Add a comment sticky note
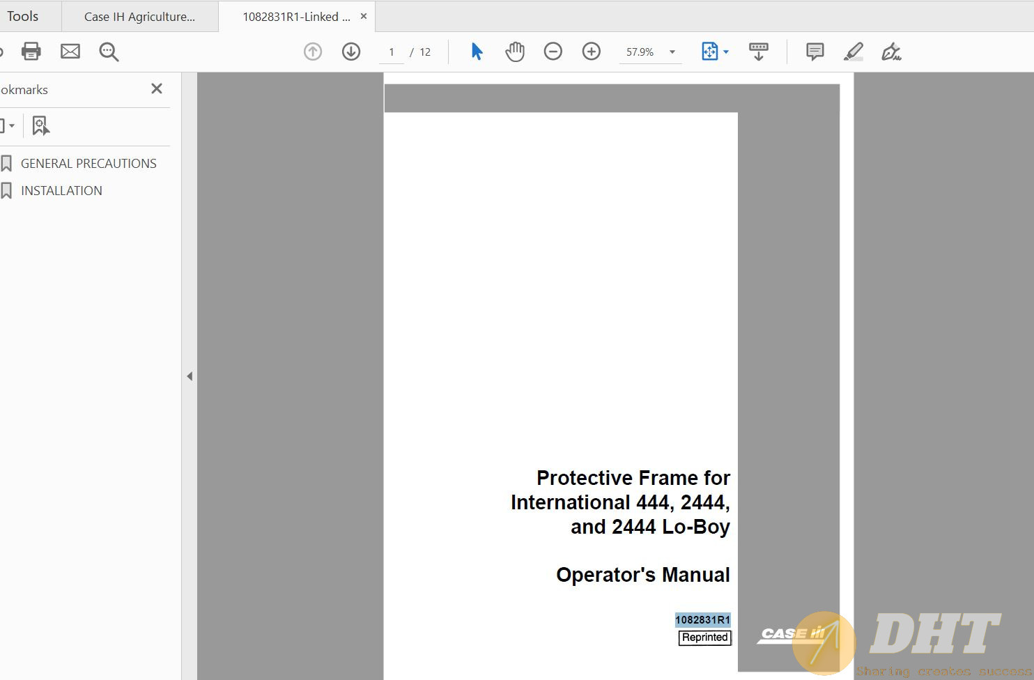The image size is (1034, 680). pyautogui.click(x=815, y=52)
